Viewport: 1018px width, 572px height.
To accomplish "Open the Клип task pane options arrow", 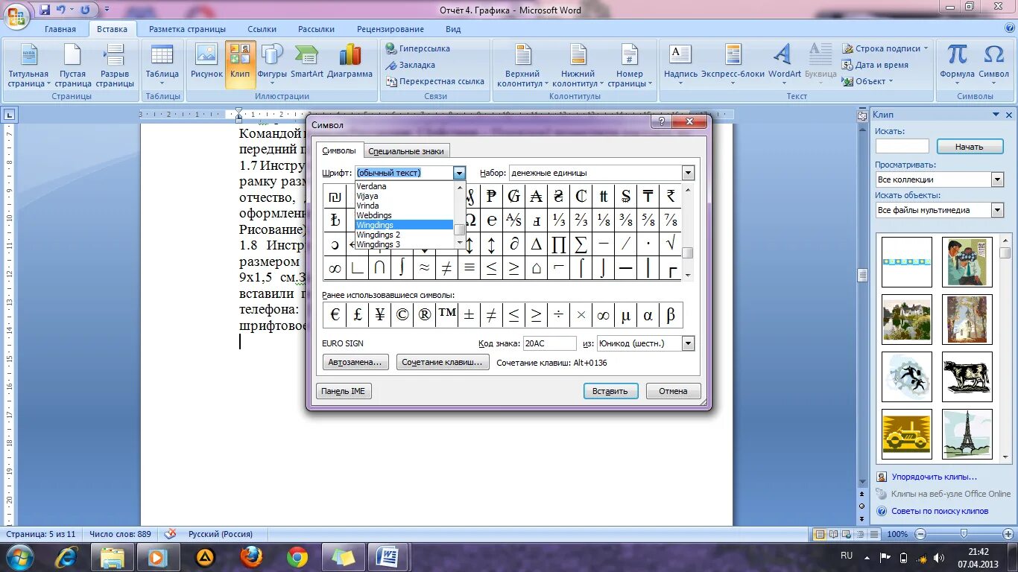I will [x=996, y=115].
